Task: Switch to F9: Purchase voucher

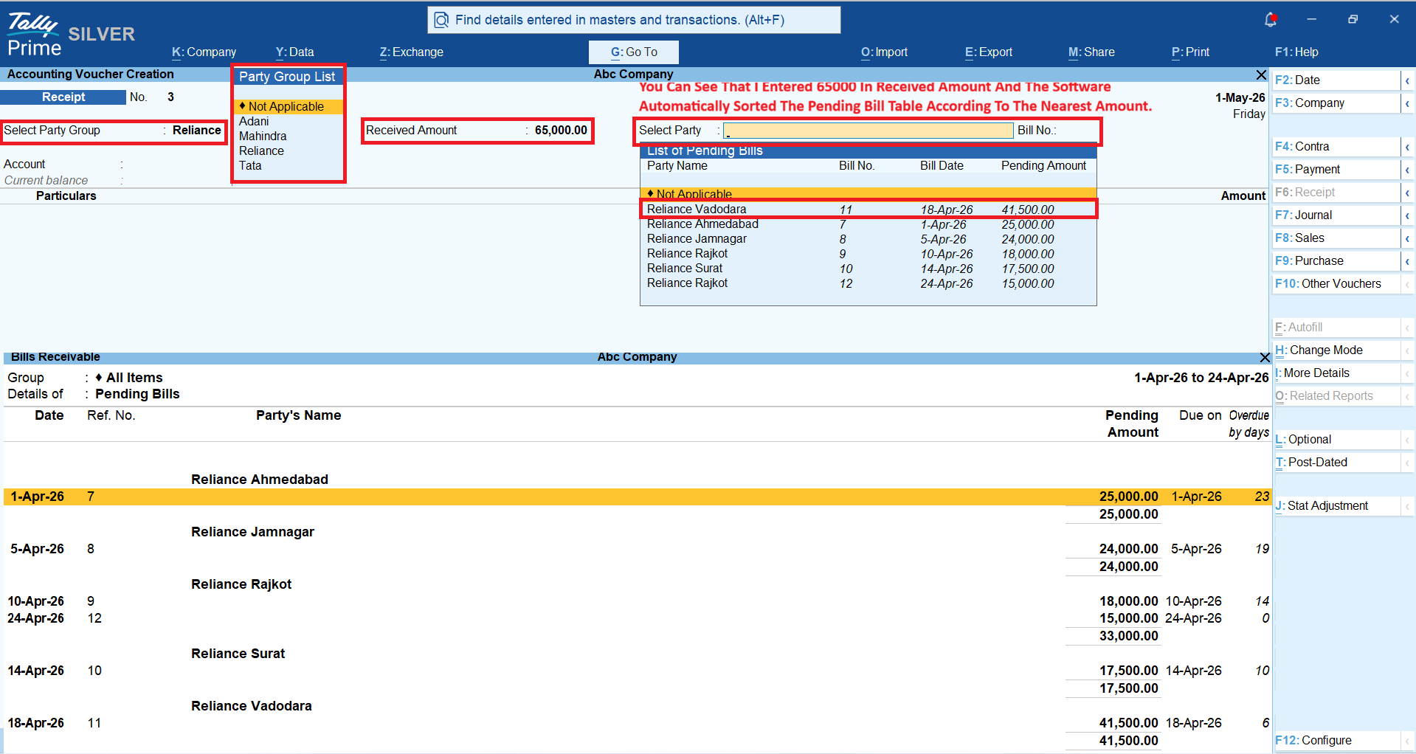Action: [1336, 261]
